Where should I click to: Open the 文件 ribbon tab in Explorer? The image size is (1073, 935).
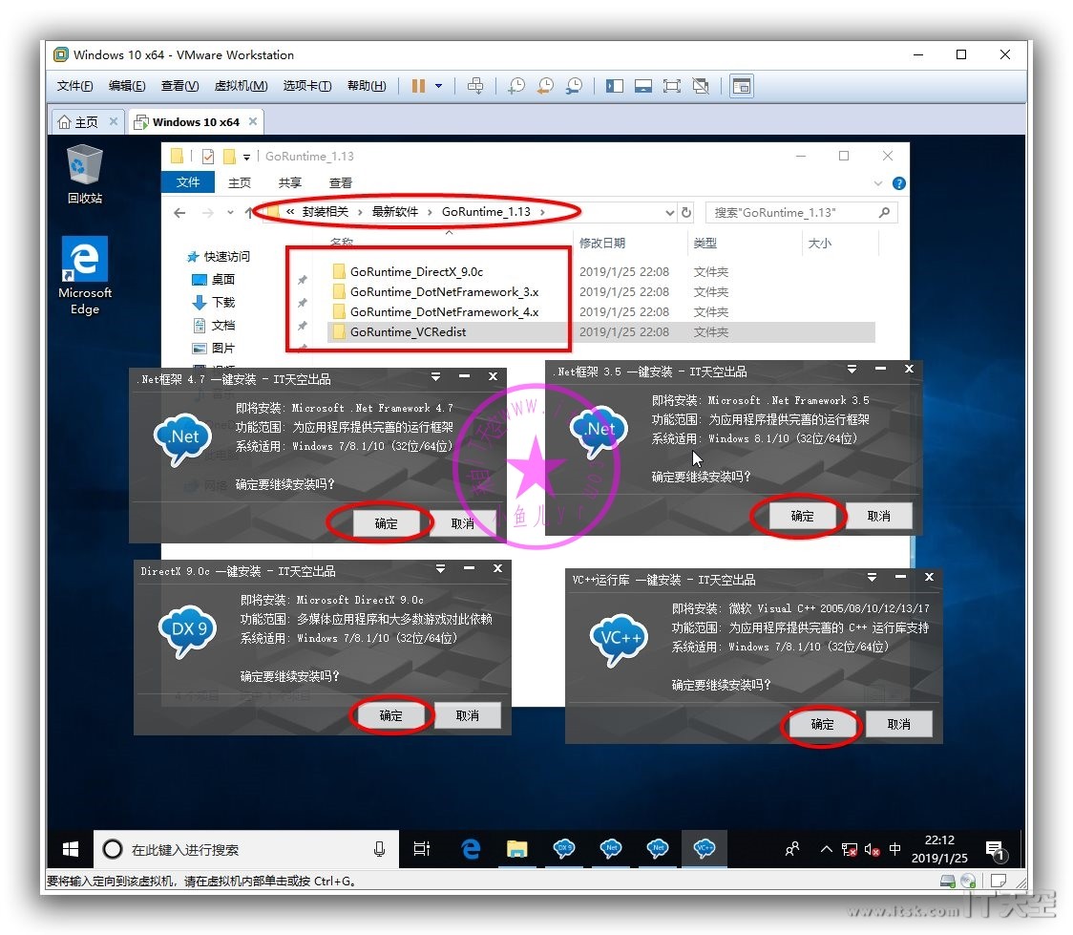[187, 182]
